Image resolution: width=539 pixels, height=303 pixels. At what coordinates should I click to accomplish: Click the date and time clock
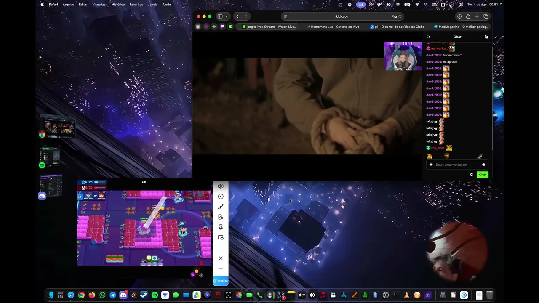click(483, 5)
